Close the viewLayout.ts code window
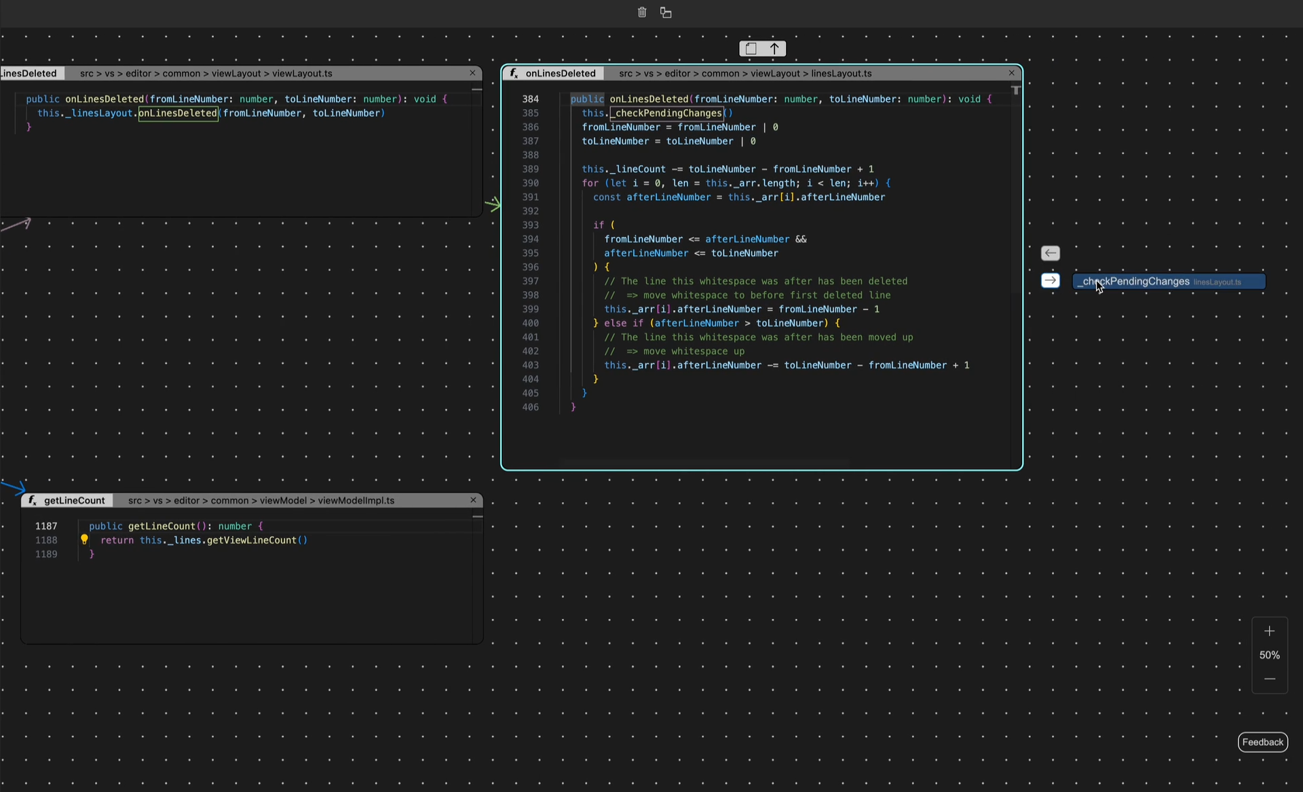The image size is (1303, 792). (472, 73)
